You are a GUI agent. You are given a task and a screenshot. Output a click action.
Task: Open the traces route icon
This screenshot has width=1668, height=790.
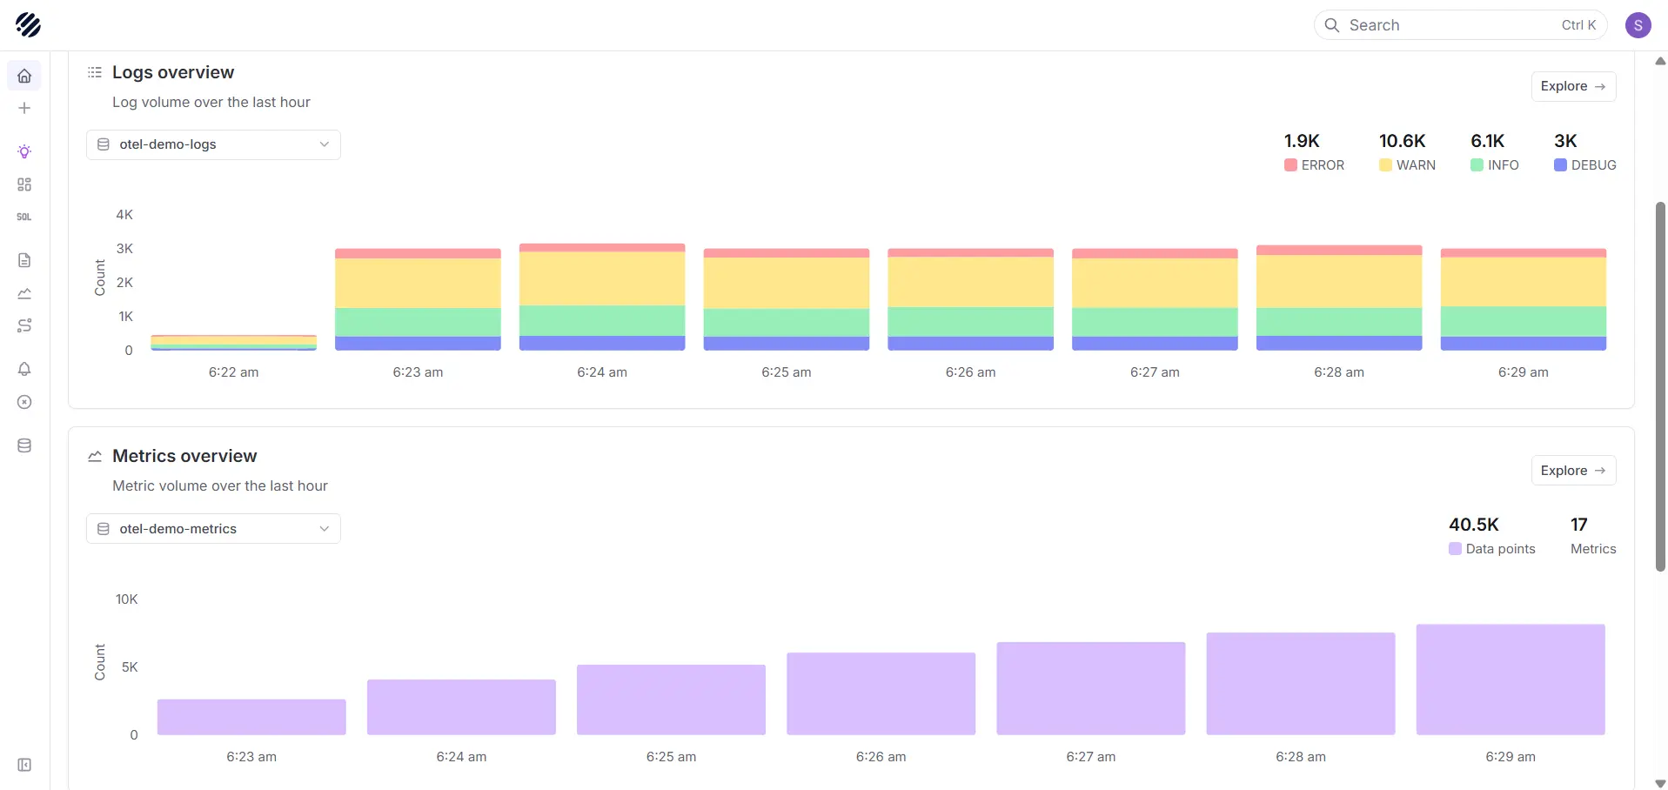24,325
